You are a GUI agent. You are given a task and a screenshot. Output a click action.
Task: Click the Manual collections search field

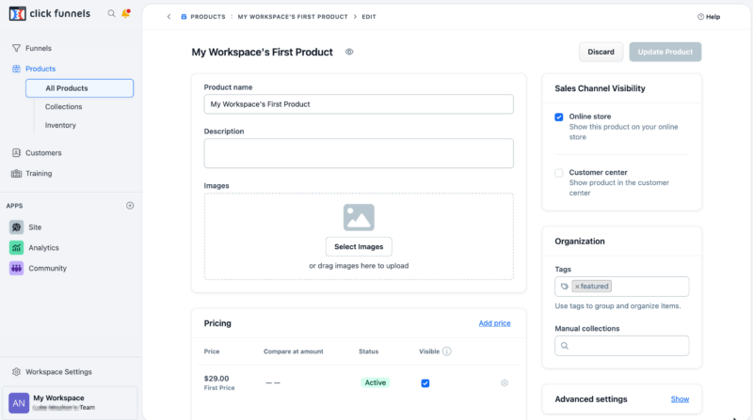[622, 346]
